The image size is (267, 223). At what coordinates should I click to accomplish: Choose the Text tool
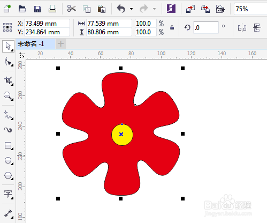point(9,194)
